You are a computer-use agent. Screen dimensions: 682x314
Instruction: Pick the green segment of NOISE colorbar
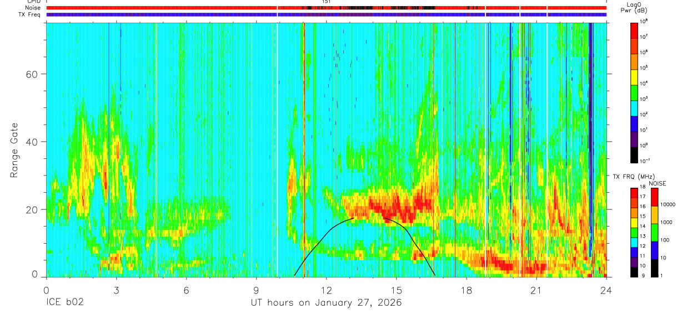tap(655, 233)
